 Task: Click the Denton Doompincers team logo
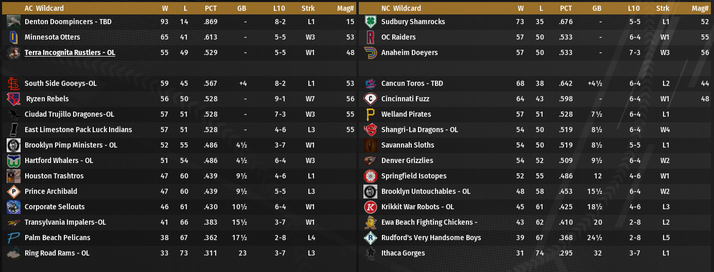point(14,22)
